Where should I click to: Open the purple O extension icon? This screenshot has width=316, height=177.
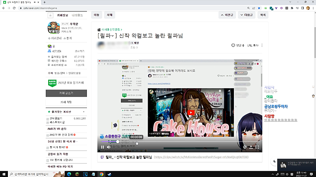coord(281,8)
